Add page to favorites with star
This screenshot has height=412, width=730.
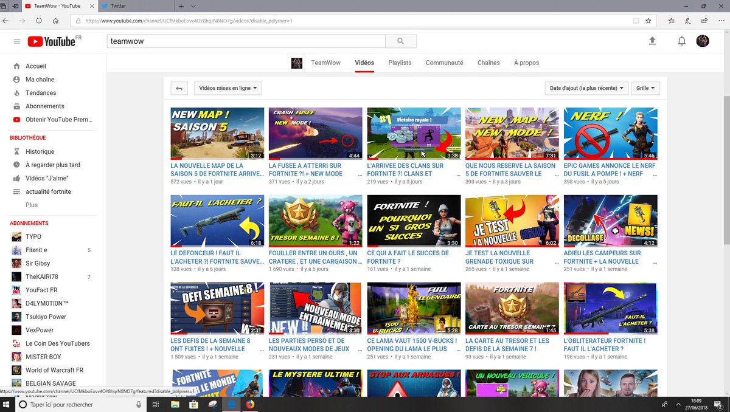pyautogui.click(x=648, y=20)
